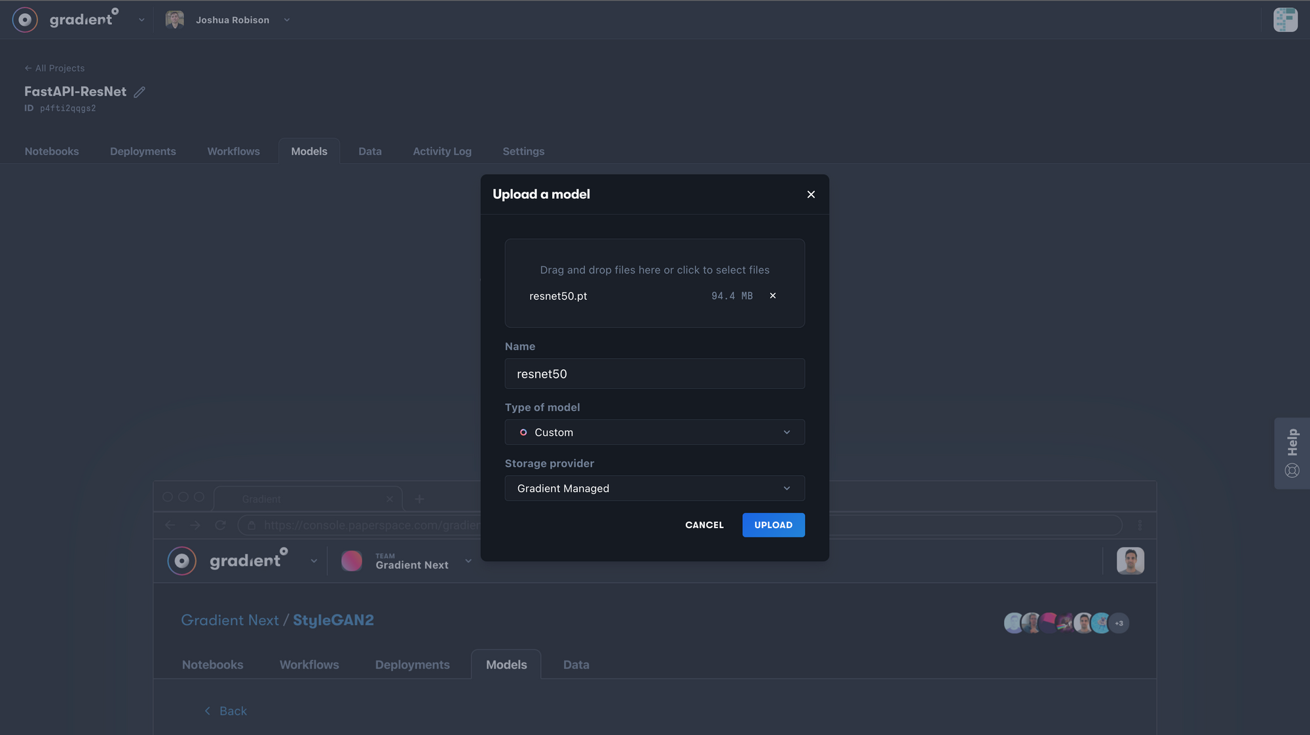
Task: Expand the Type of model dropdown
Action: coord(654,433)
